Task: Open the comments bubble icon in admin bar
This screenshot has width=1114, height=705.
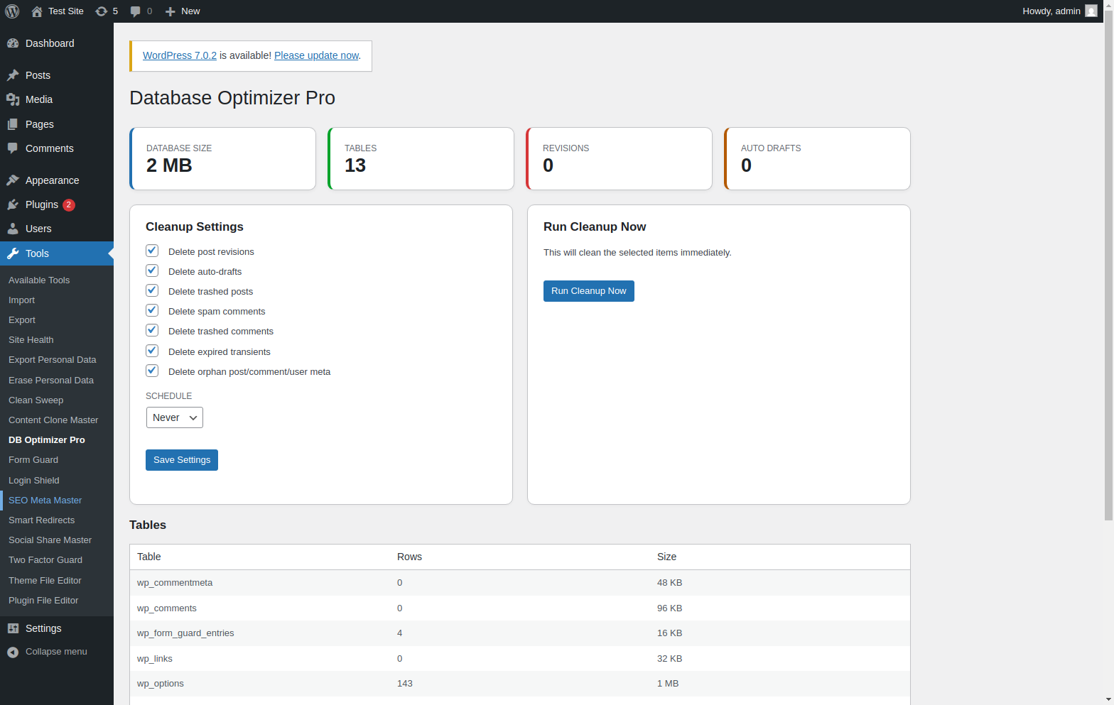Action: pos(135,11)
